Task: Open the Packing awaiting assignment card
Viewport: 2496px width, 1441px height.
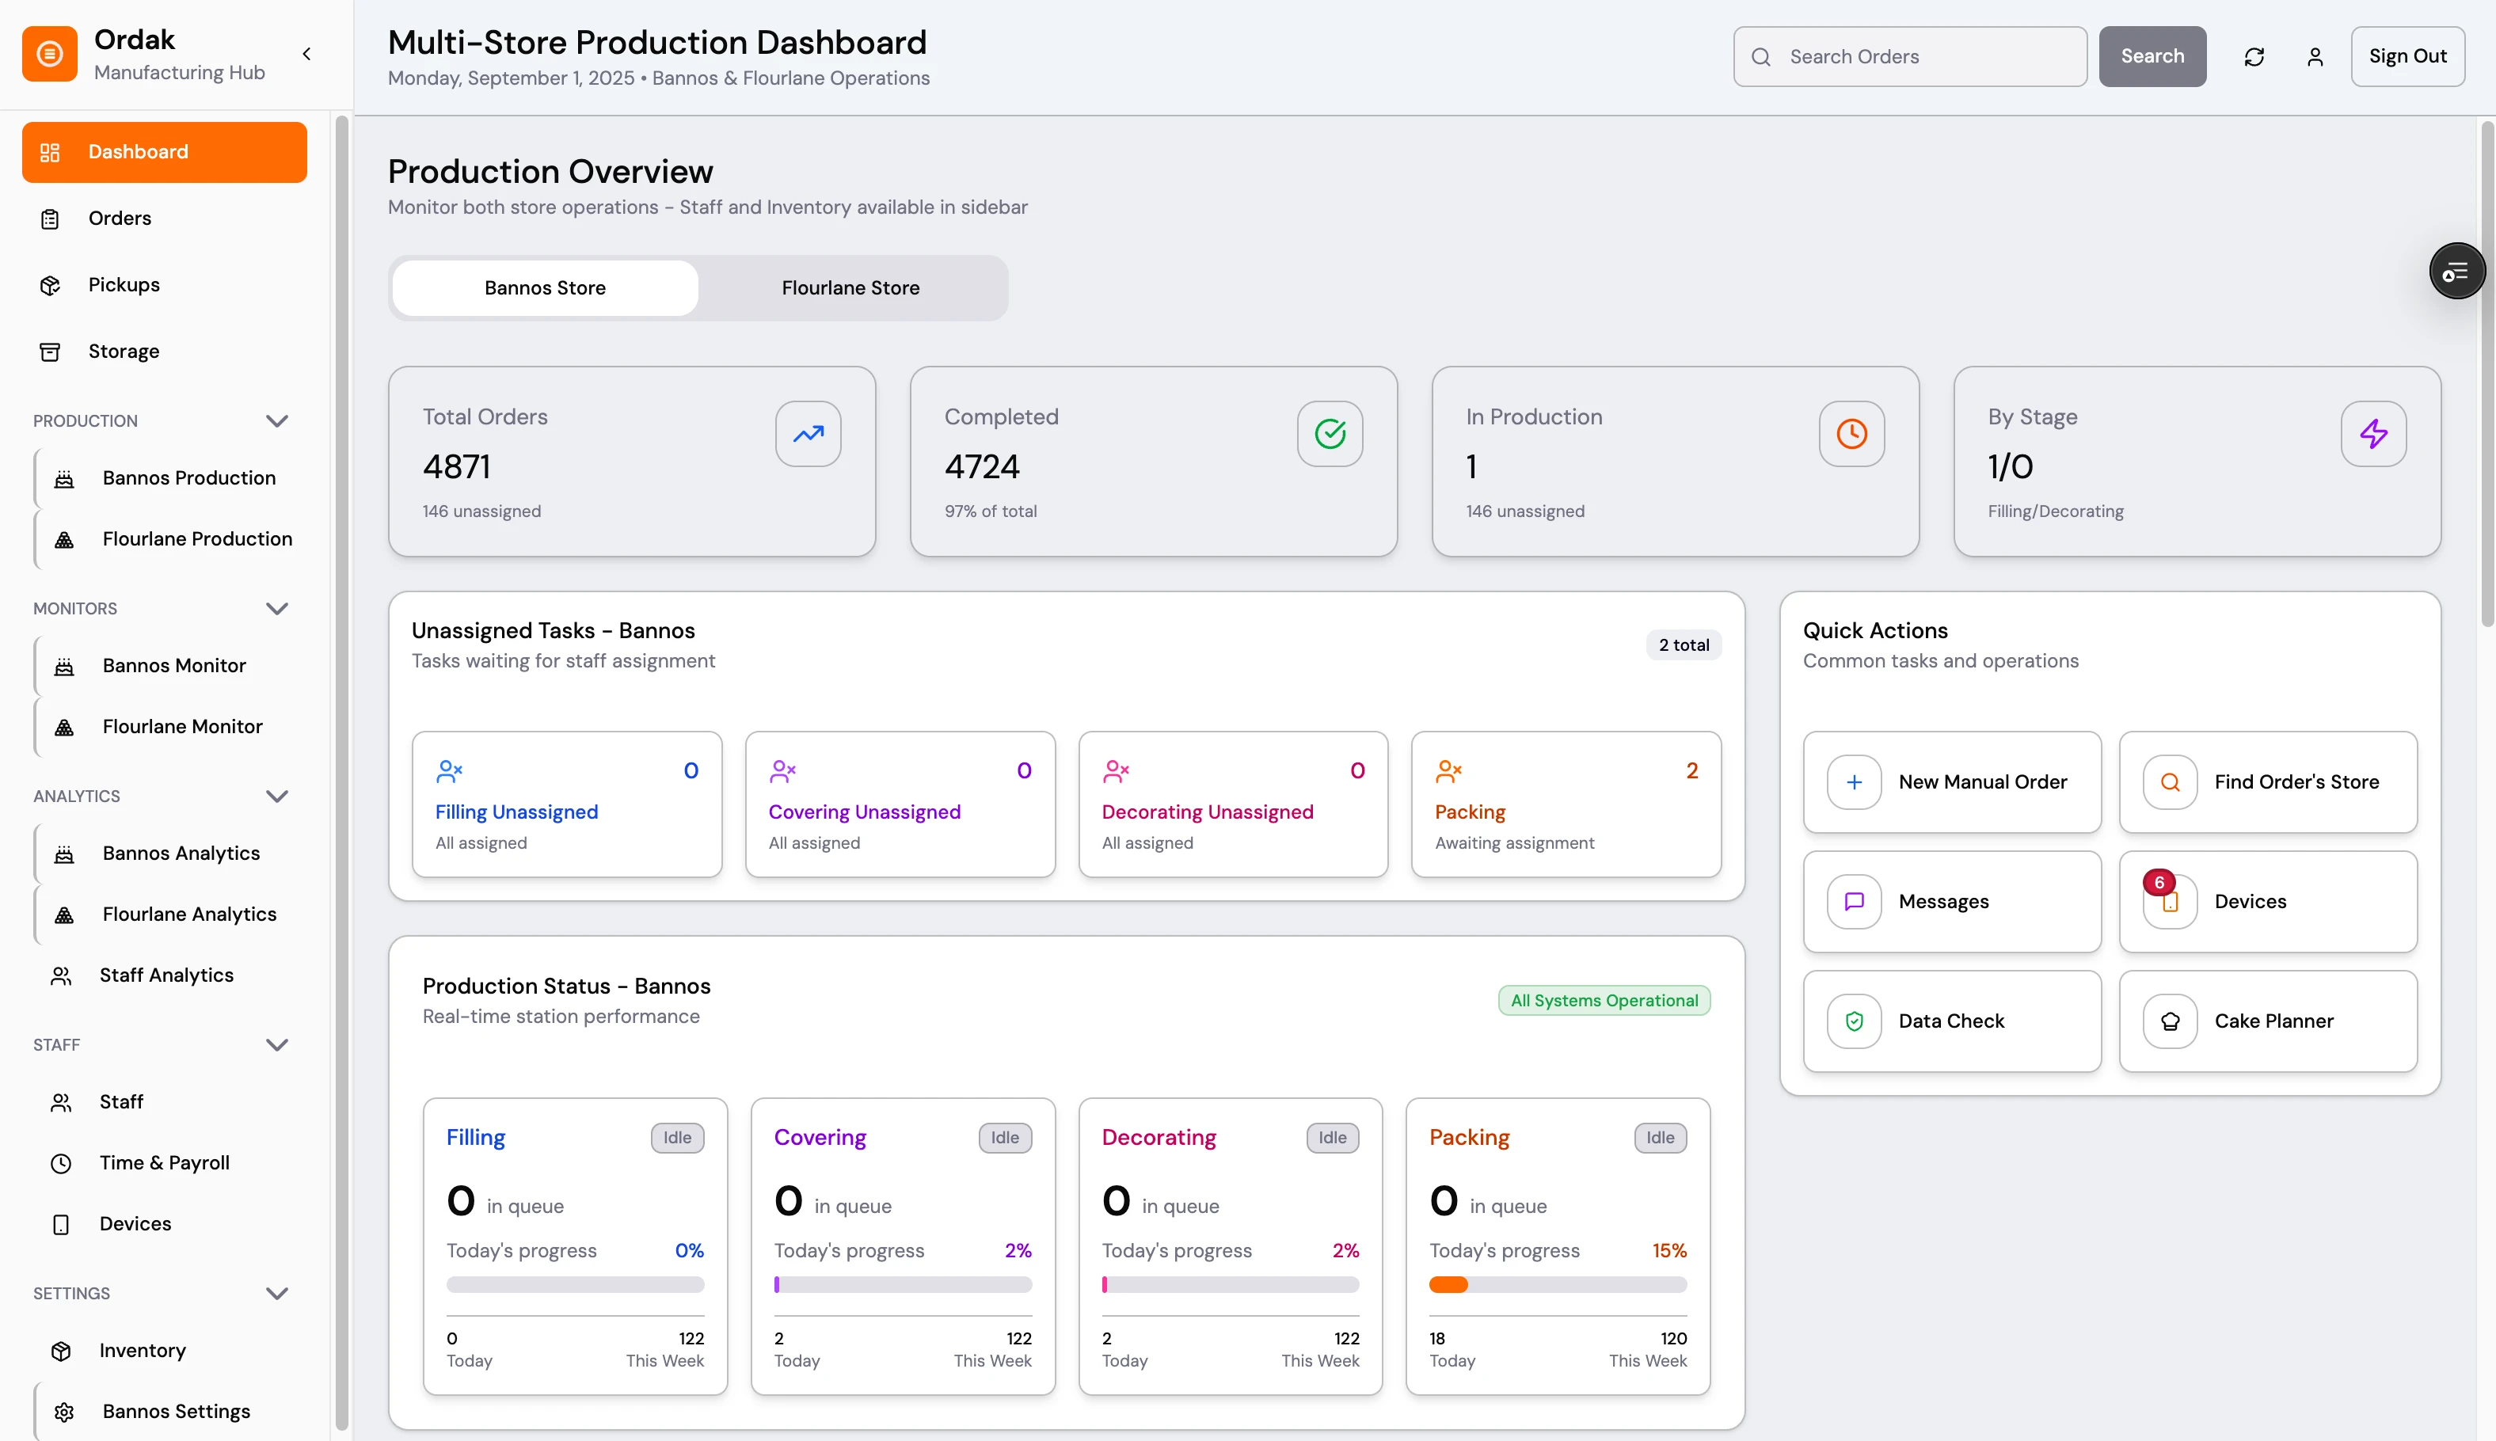Action: pyautogui.click(x=1566, y=804)
